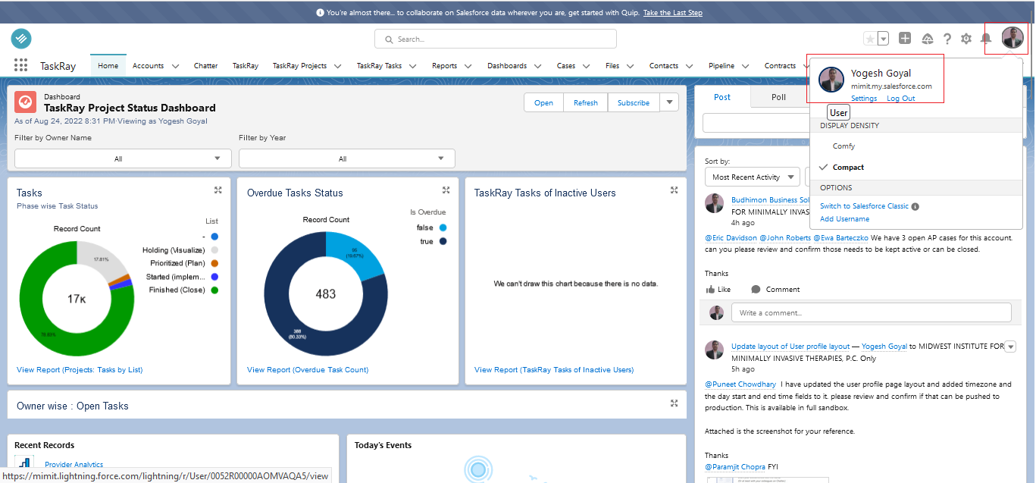Expand the Accounts tab dropdown arrow
Image resolution: width=1036 pixels, height=483 pixels.
[x=175, y=65]
